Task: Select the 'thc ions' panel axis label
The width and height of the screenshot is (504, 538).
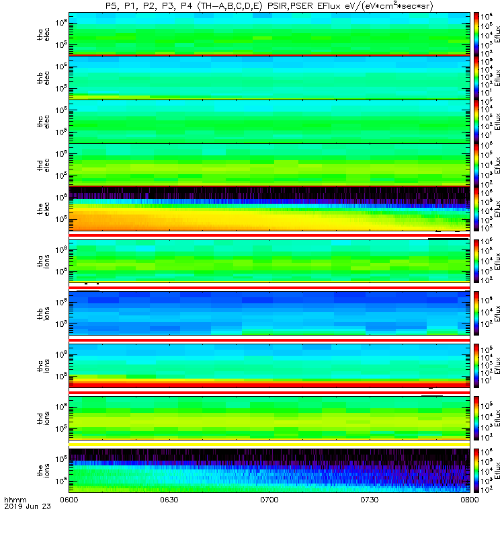Action: tap(44, 366)
